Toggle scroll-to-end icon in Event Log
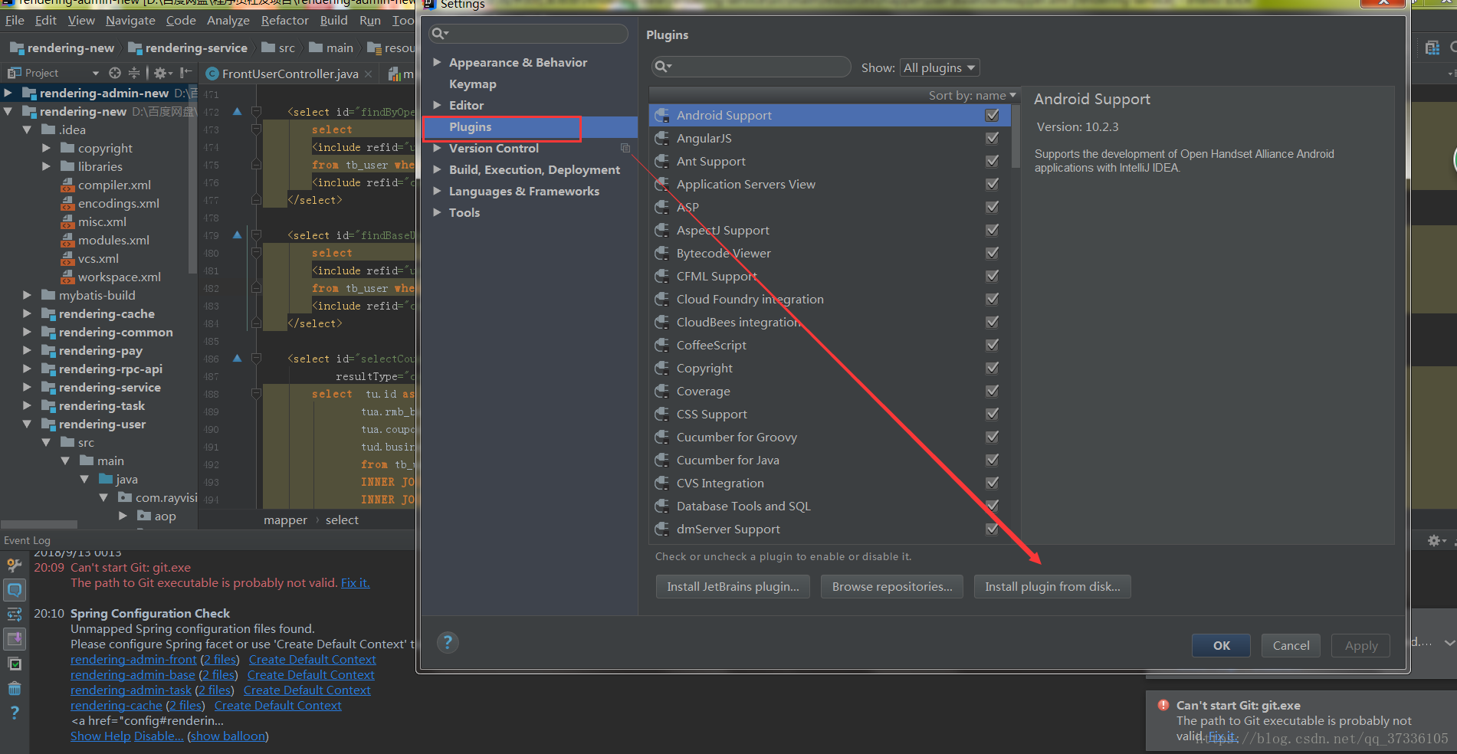The height and width of the screenshot is (754, 1457). tap(15, 639)
